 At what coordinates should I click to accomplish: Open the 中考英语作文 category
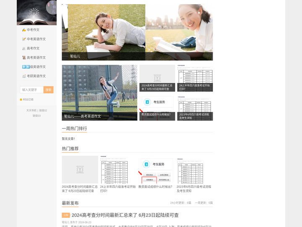coord(36,39)
